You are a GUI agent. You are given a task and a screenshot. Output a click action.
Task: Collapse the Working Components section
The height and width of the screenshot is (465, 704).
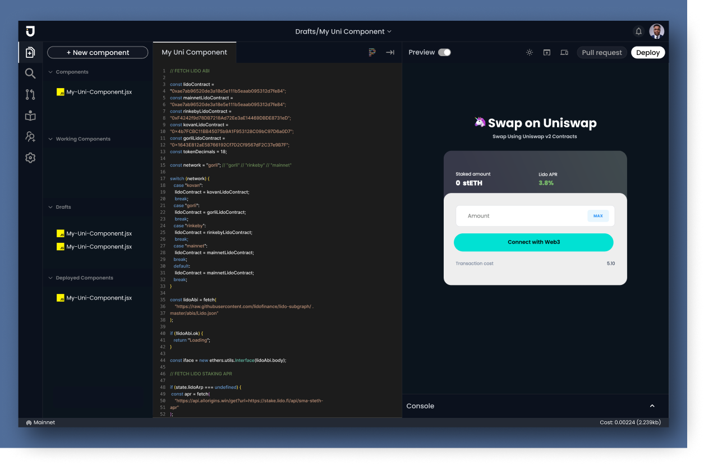click(x=50, y=139)
